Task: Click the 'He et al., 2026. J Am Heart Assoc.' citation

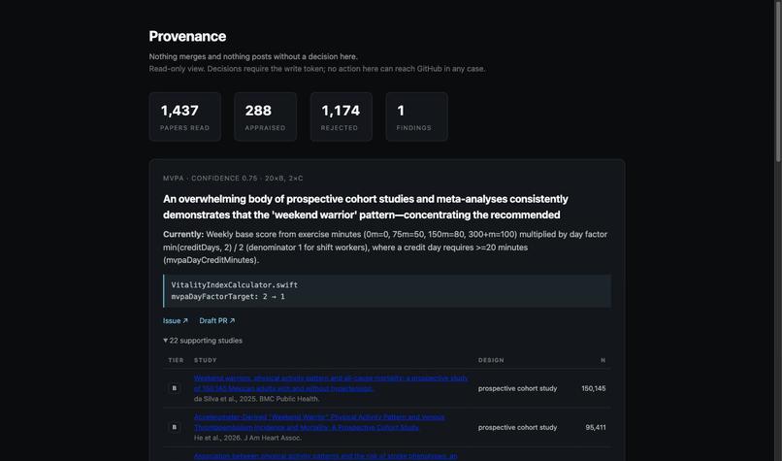Action: (x=247, y=438)
